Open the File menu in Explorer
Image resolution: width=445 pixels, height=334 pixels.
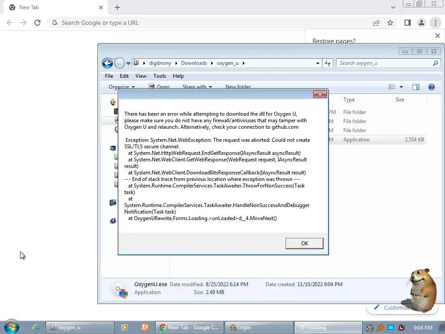pos(109,76)
